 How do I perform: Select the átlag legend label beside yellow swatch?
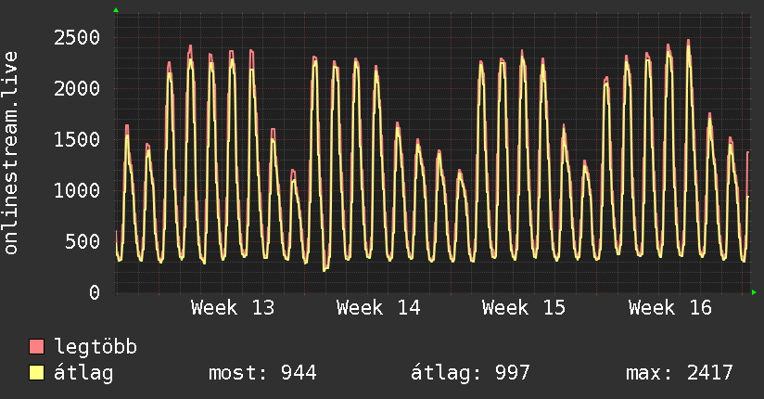(x=83, y=373)
